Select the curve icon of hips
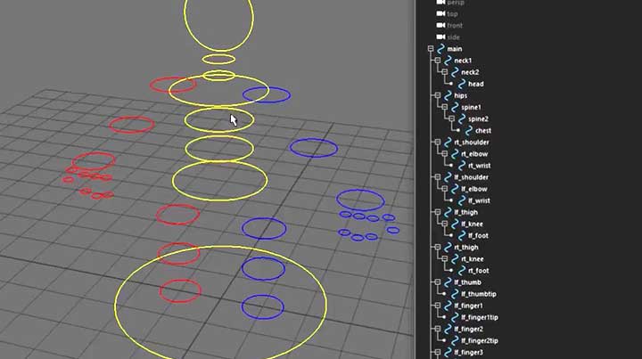 pyautogui.click(x=448, y=95)
